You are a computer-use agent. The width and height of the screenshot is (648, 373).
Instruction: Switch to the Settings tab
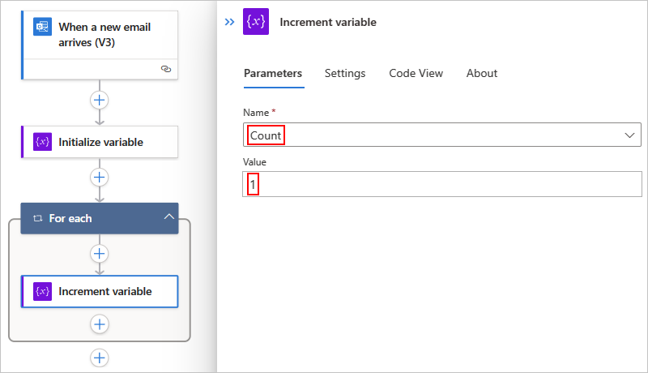tap(345, 73)
